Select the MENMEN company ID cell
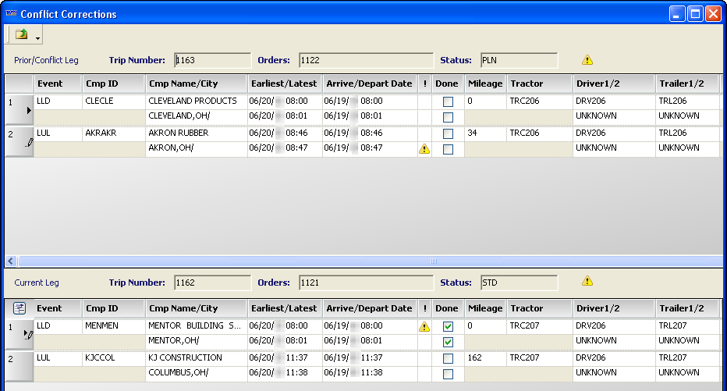 pos(114,325)
